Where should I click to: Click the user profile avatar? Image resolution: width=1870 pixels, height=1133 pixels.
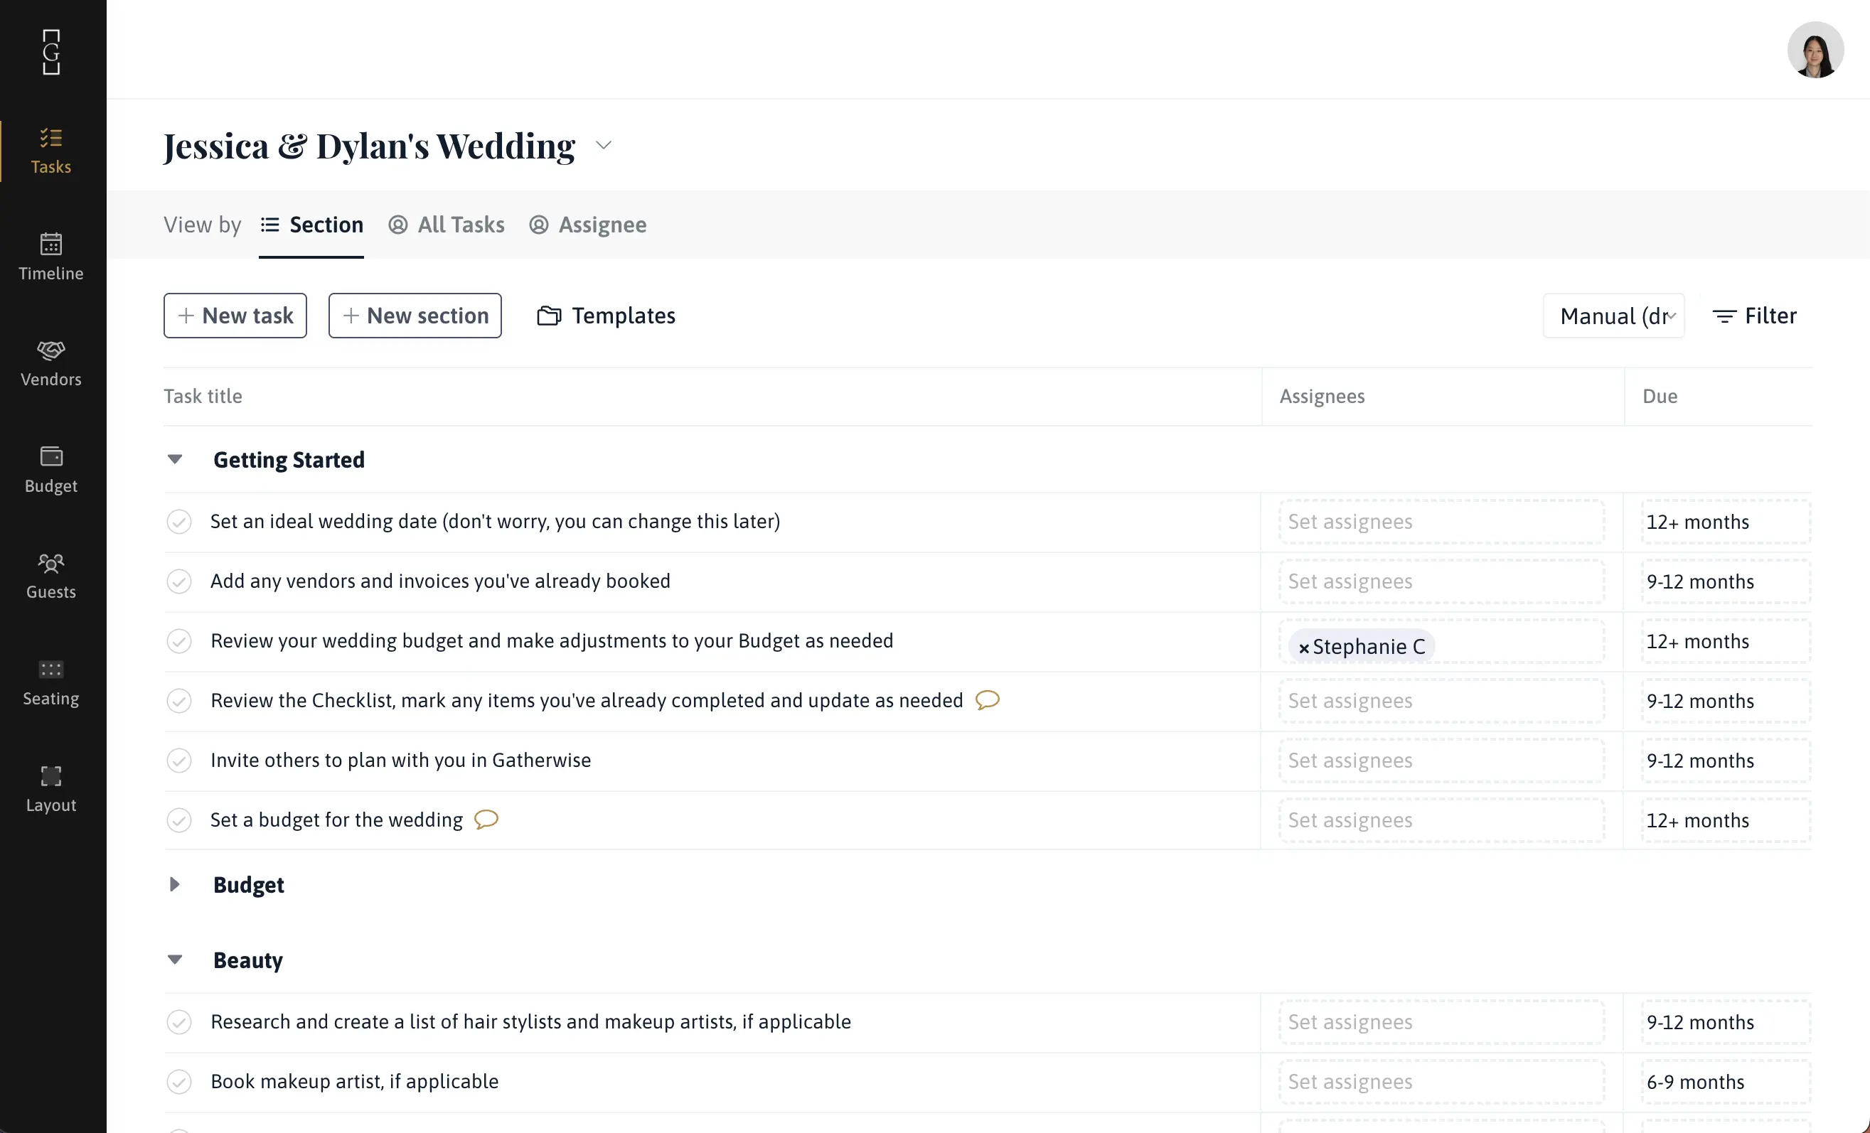[x=1815, y=50]
